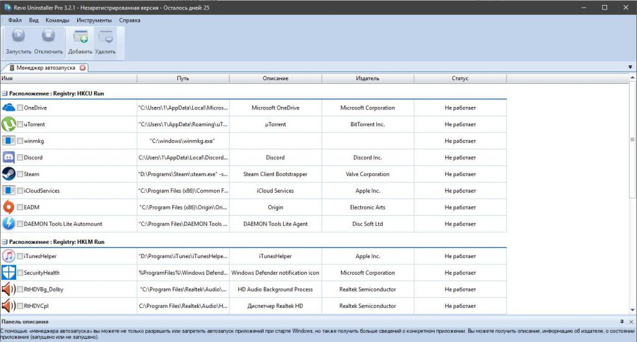637x342 pixels.
Task: Click the Valve Corporation publisher cell
Action: pos(368,174)
